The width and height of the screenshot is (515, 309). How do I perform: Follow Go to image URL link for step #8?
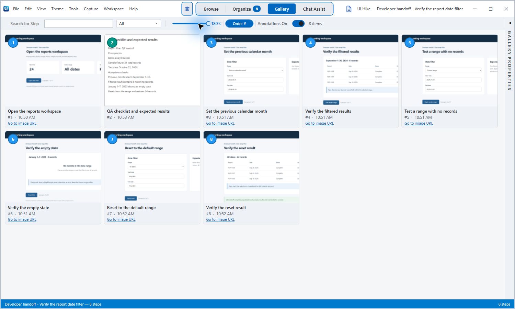[x=220, y=219]
